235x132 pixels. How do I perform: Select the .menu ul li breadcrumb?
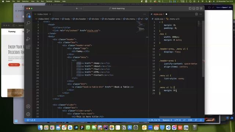pyautogui.click(x=173, y=19)
